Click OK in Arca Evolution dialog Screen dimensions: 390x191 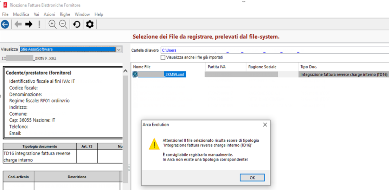coord(252,178)
